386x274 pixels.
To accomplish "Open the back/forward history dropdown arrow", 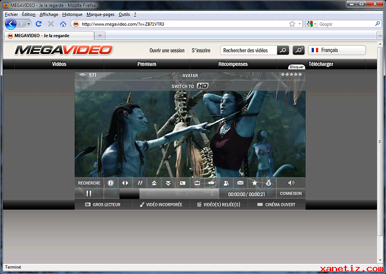I will [29, 24].
